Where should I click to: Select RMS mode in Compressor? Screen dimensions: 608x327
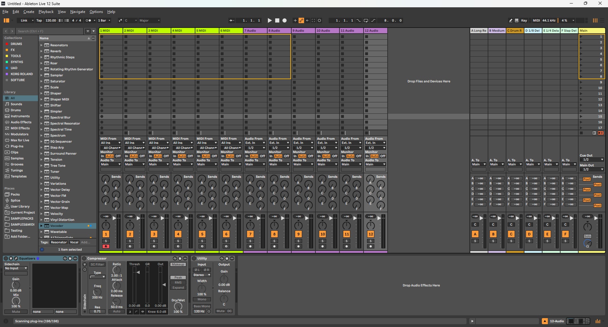(x=178, y=282)
